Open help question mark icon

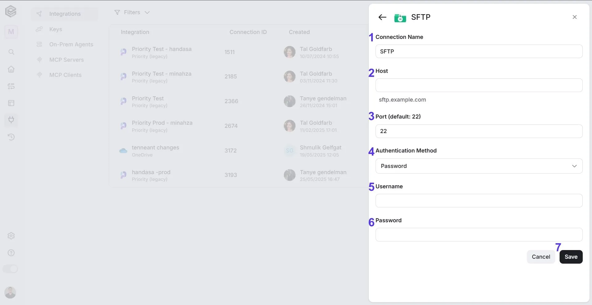point(11,253)
